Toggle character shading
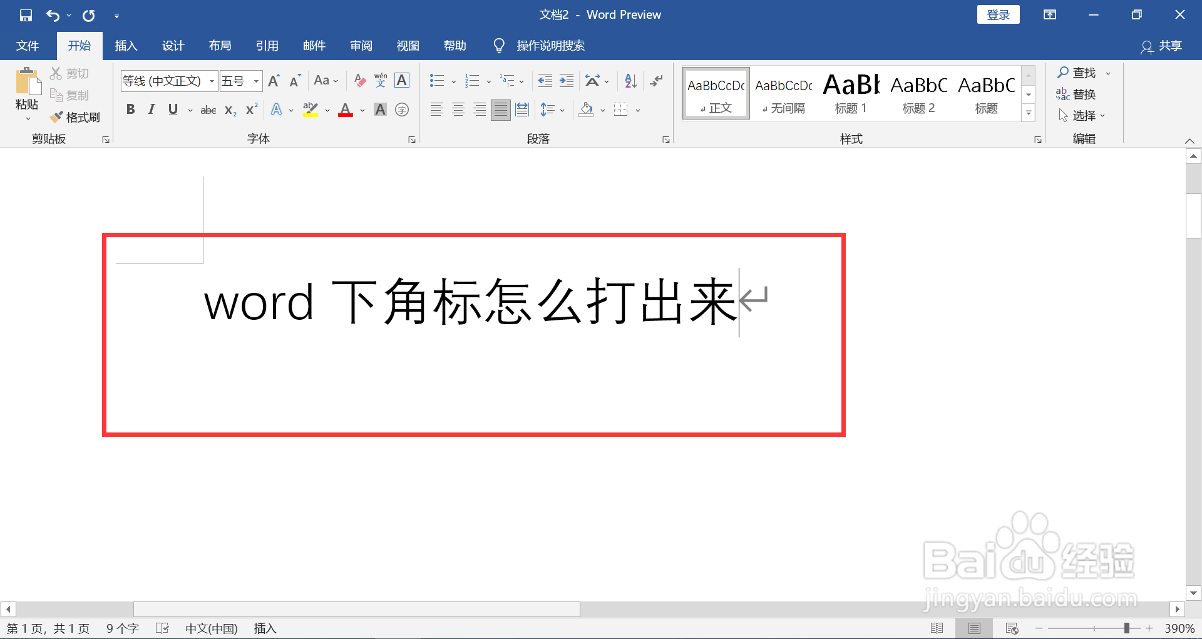 (380, 110)
